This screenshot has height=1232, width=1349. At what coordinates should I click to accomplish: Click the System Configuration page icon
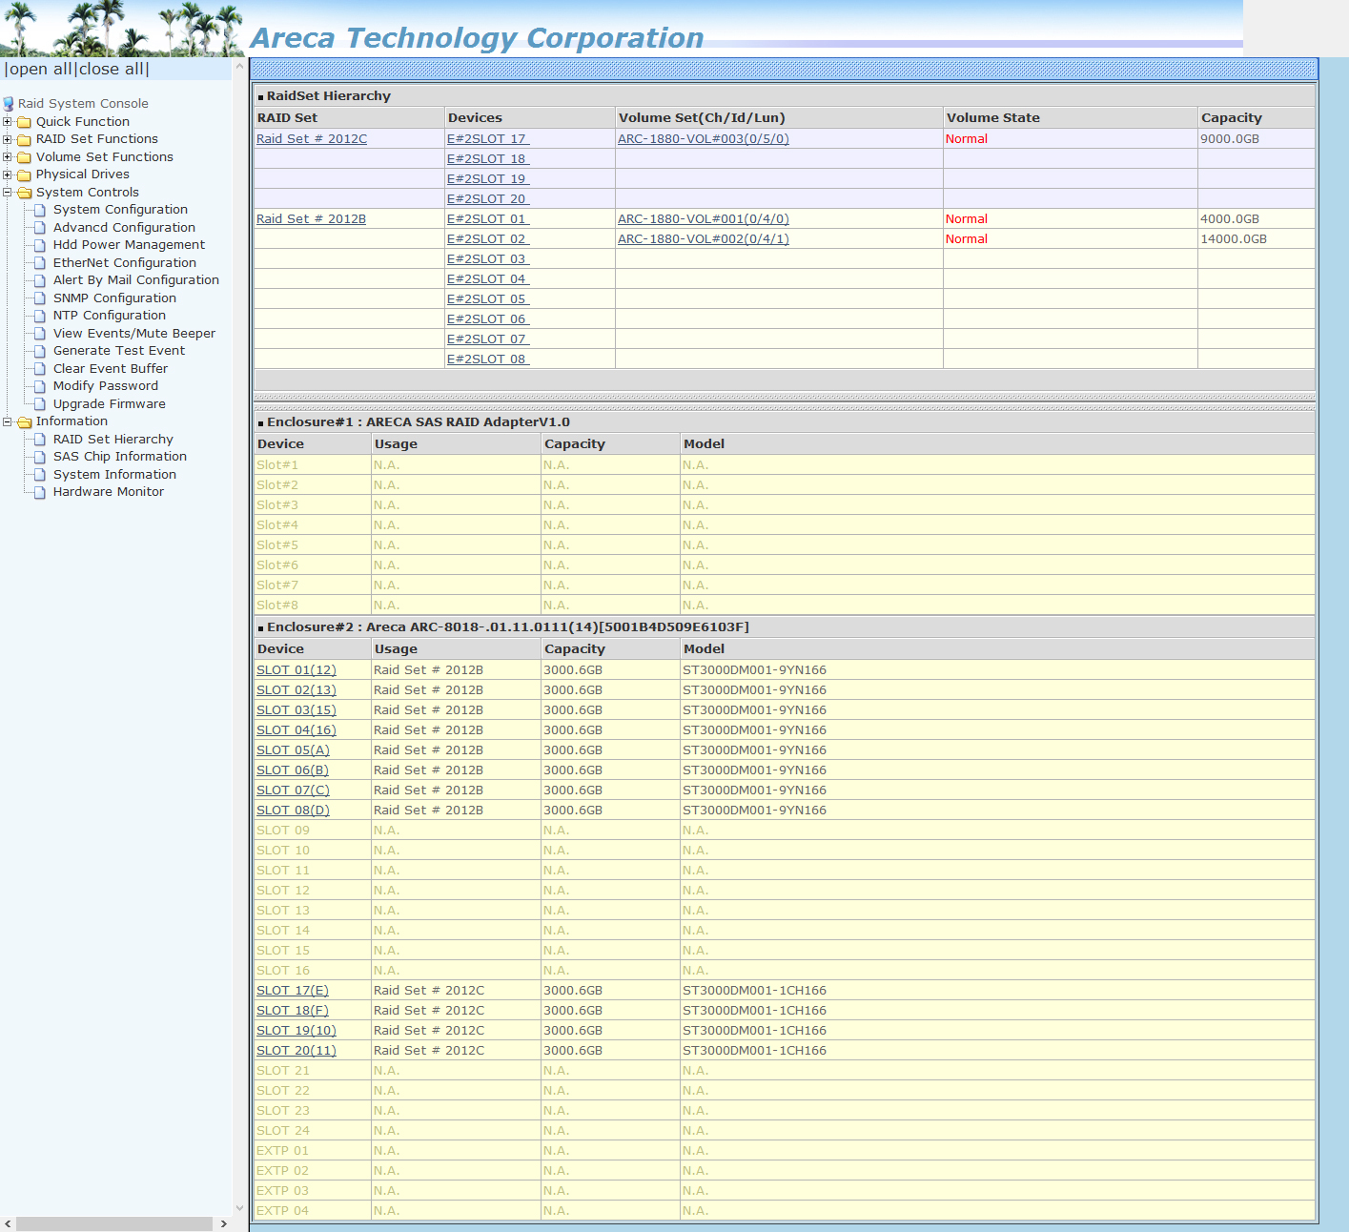click(40, 210)
